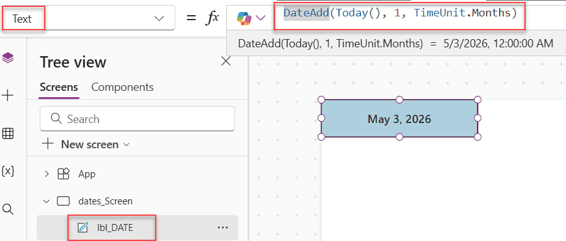Screen dimensions: 566x241
Task: Click the formula result preview text
Action: (395, 44)
